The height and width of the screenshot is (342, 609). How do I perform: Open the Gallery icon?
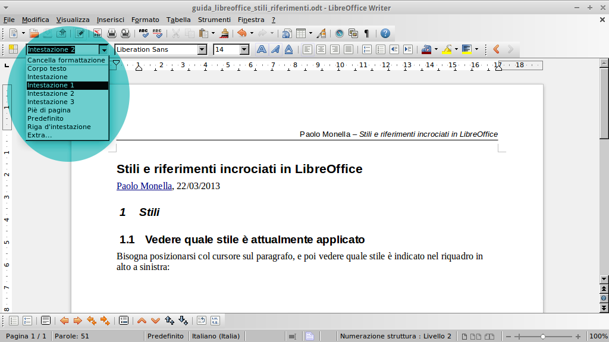pos(353,33)
